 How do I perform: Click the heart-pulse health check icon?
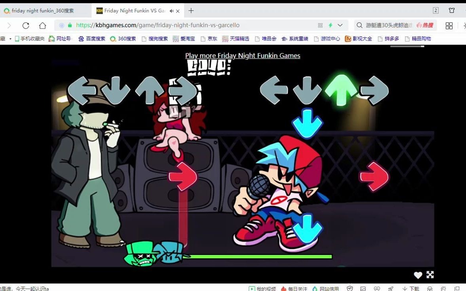click(x=377, y=288)
